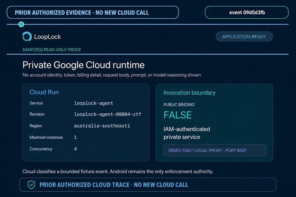Screen dimensions: 296x197
Task: Click the Service row label
Action: [36, 103]
